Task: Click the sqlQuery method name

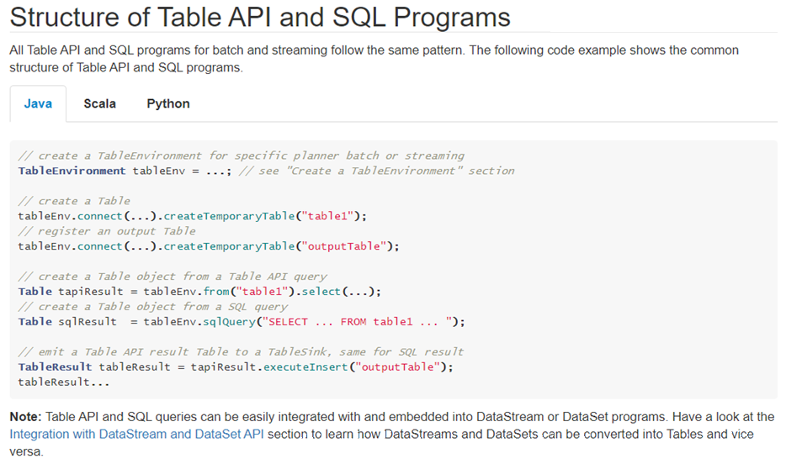Action: click(229, 322)
